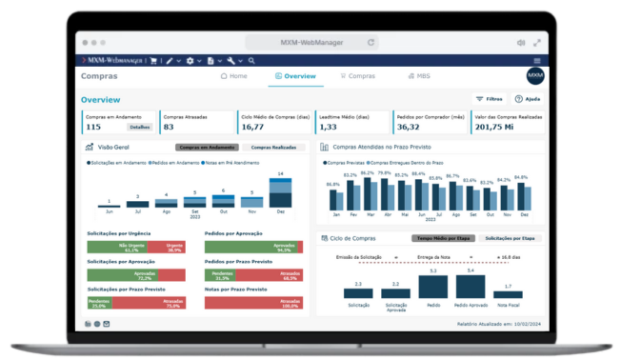
Task: Click the Leadtime Médio card
Action: click(352, 122)
